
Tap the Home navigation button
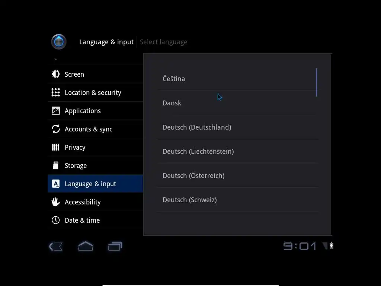point(86,246)
